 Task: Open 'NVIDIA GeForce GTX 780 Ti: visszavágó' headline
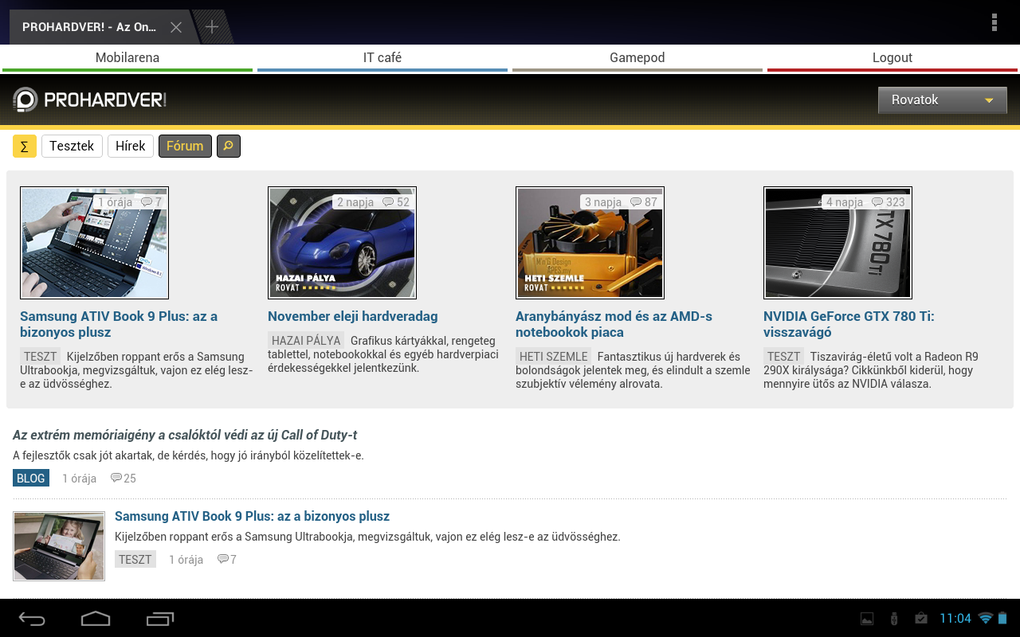click(849, 325)
